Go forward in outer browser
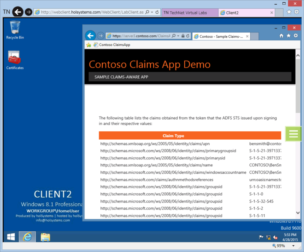The image size is (304, 252). (x=28, y=12)
